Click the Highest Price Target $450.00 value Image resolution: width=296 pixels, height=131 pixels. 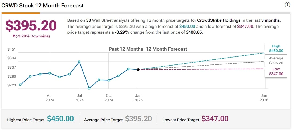coord(60,119)
